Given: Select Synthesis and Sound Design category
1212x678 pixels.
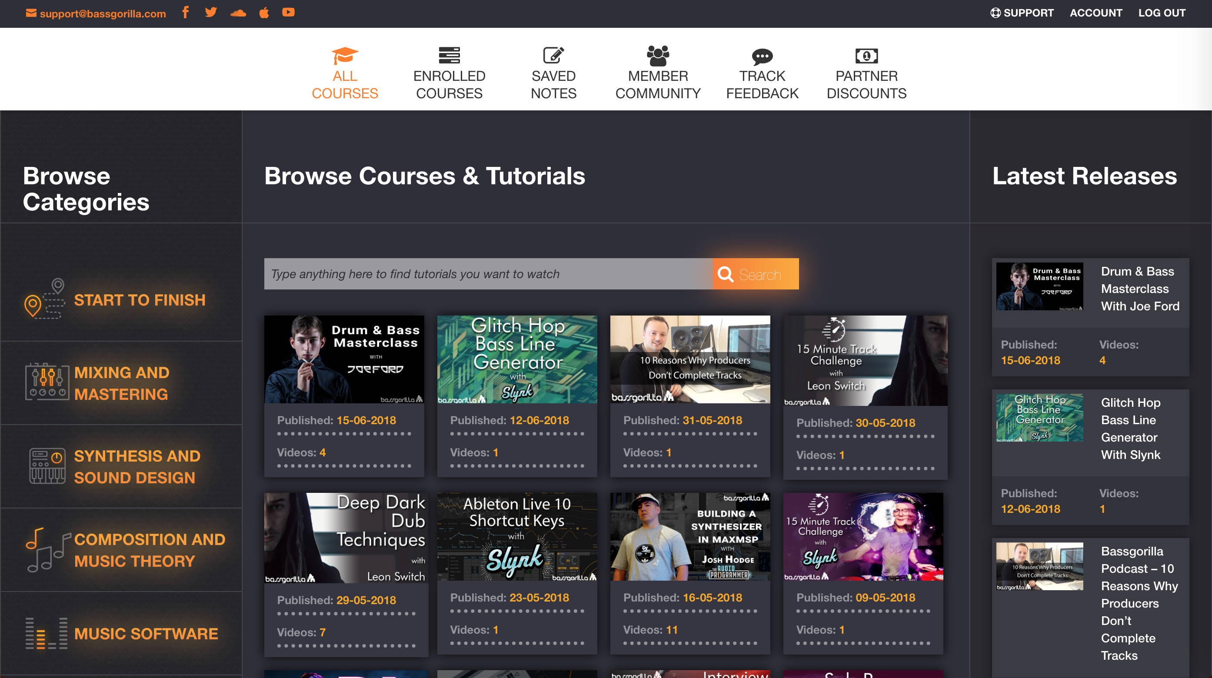Looking at the screenshot, I should pyautogui.click(x=137, y=467).
